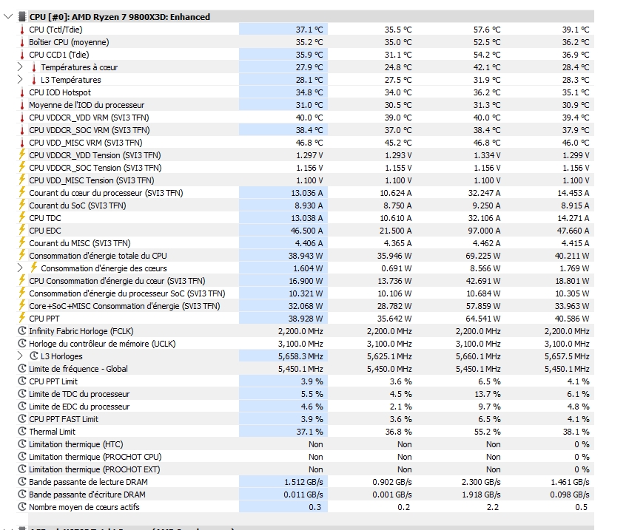The width and height of the screenshot is (629, 530).
Task: Expand the L3 Horloges row
Action: pyautogui.click(x=20, y=356)
